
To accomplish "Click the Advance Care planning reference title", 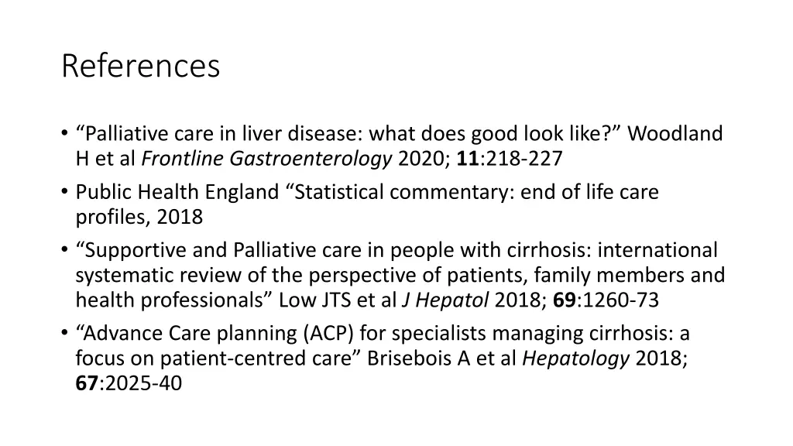I will click(x=383, y=346).
